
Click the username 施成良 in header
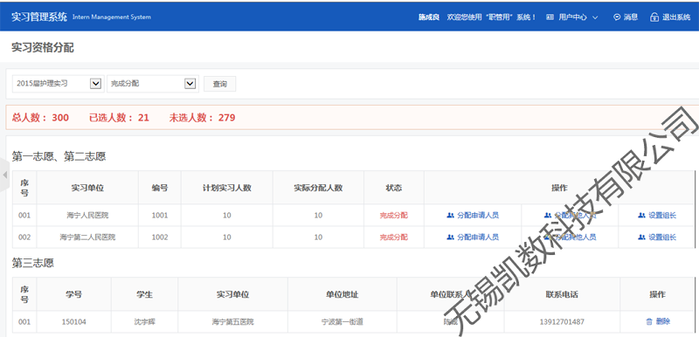click(x=429, y=17)
